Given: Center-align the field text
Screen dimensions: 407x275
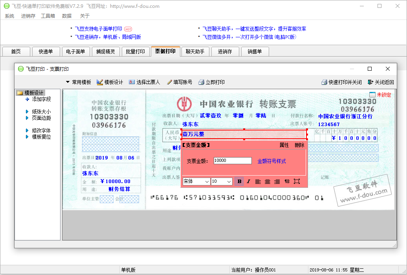Looking at the screenshot, I should coord(268,181).
